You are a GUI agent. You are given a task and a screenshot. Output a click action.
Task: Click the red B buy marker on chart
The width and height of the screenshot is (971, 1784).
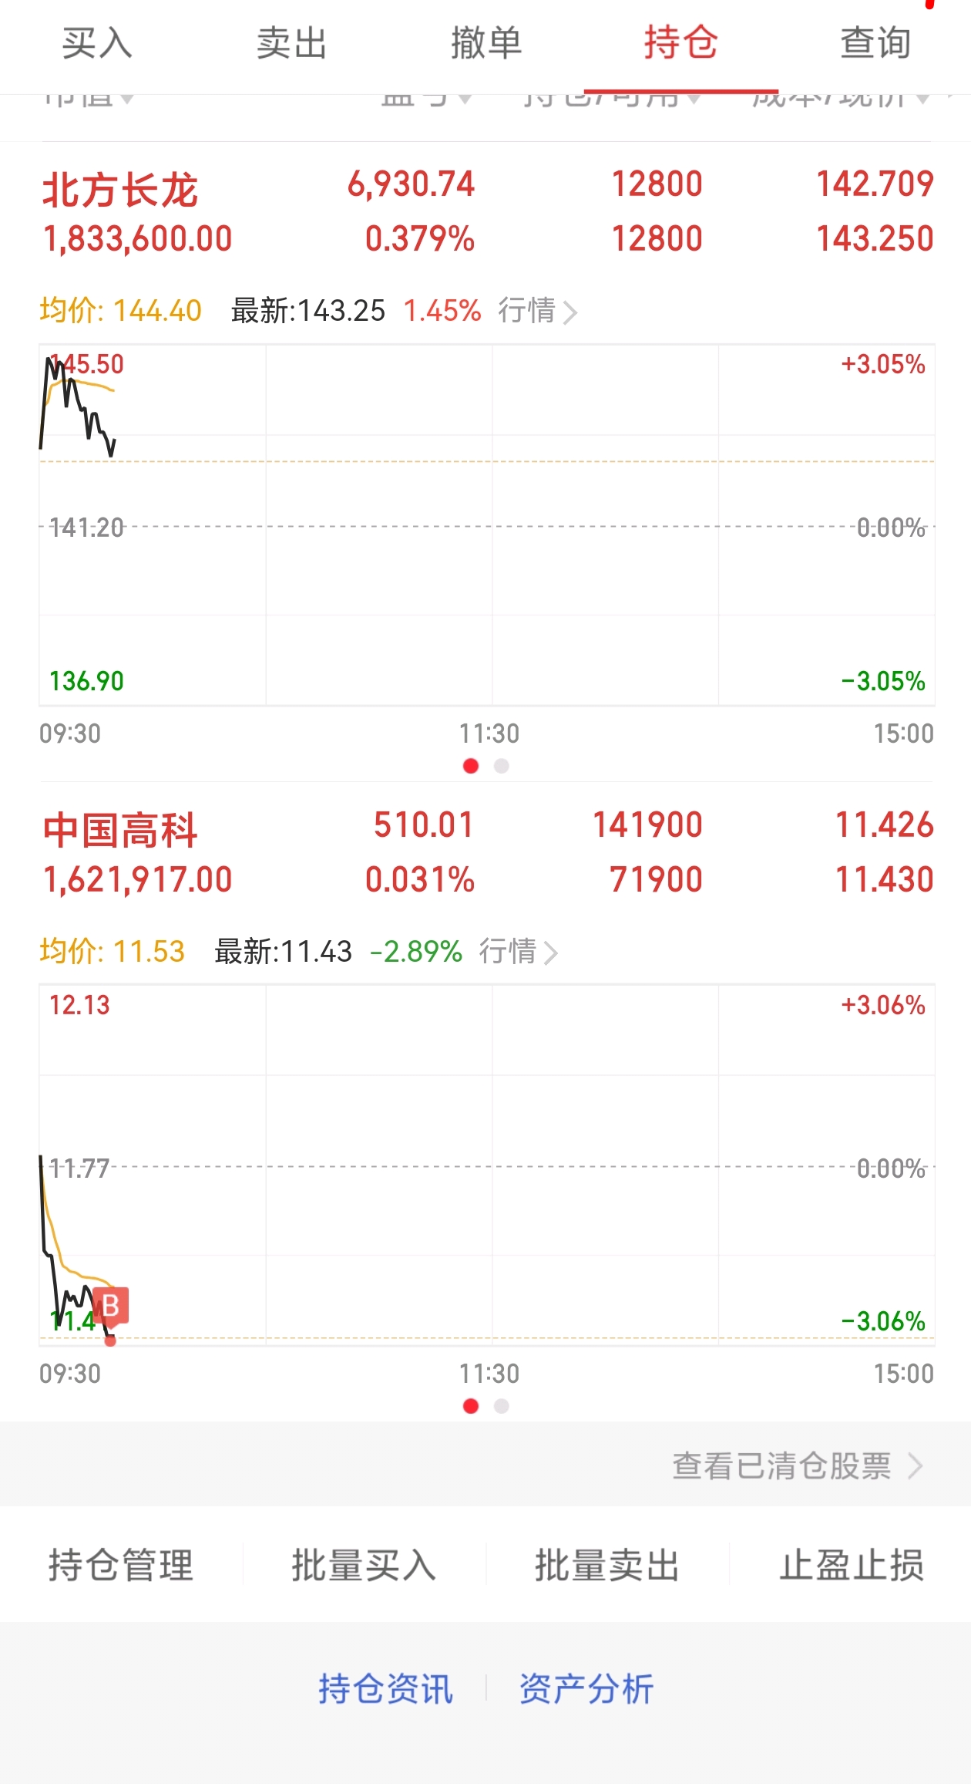tap(111, 1306)
